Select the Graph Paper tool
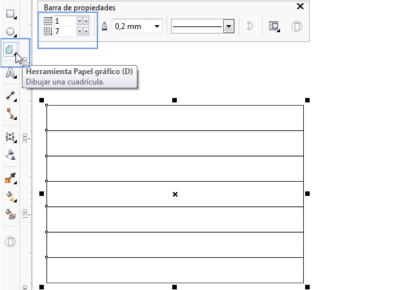This screenshot has width=400, height=290. [10, 50]
